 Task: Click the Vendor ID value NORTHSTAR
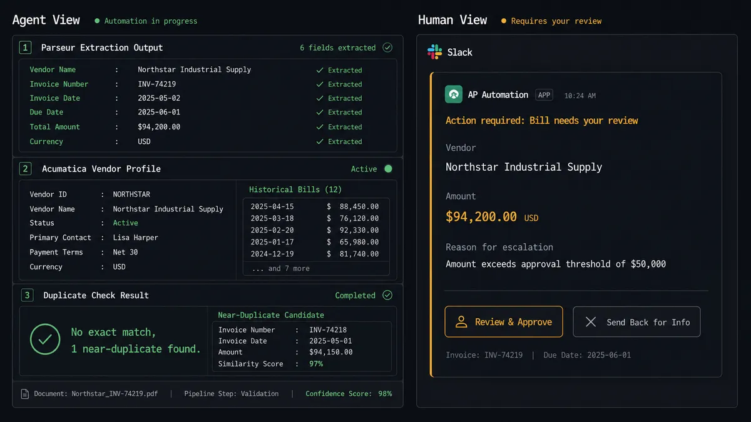point(131,194)
